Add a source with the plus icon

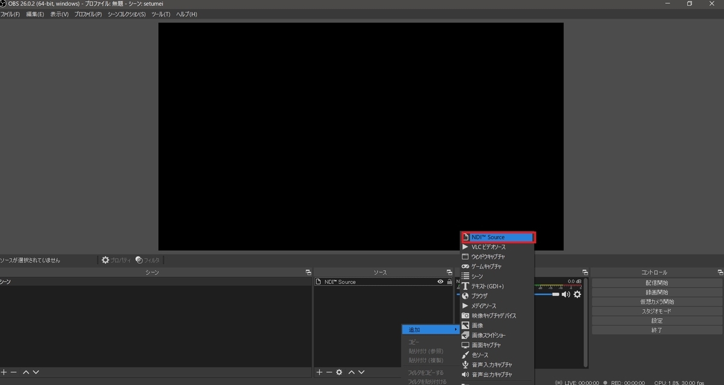point(319,372)
